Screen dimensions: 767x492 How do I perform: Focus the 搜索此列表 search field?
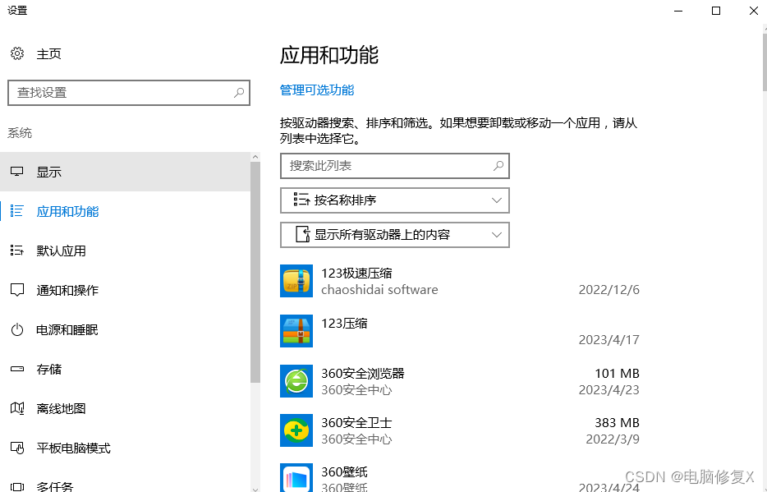[x=395, y=166]
